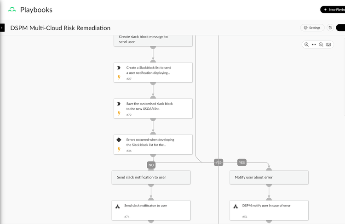Viewport: 345px width, 224px height.
Task: Zoom out of the playbook canvas
Action: (321, 45)
